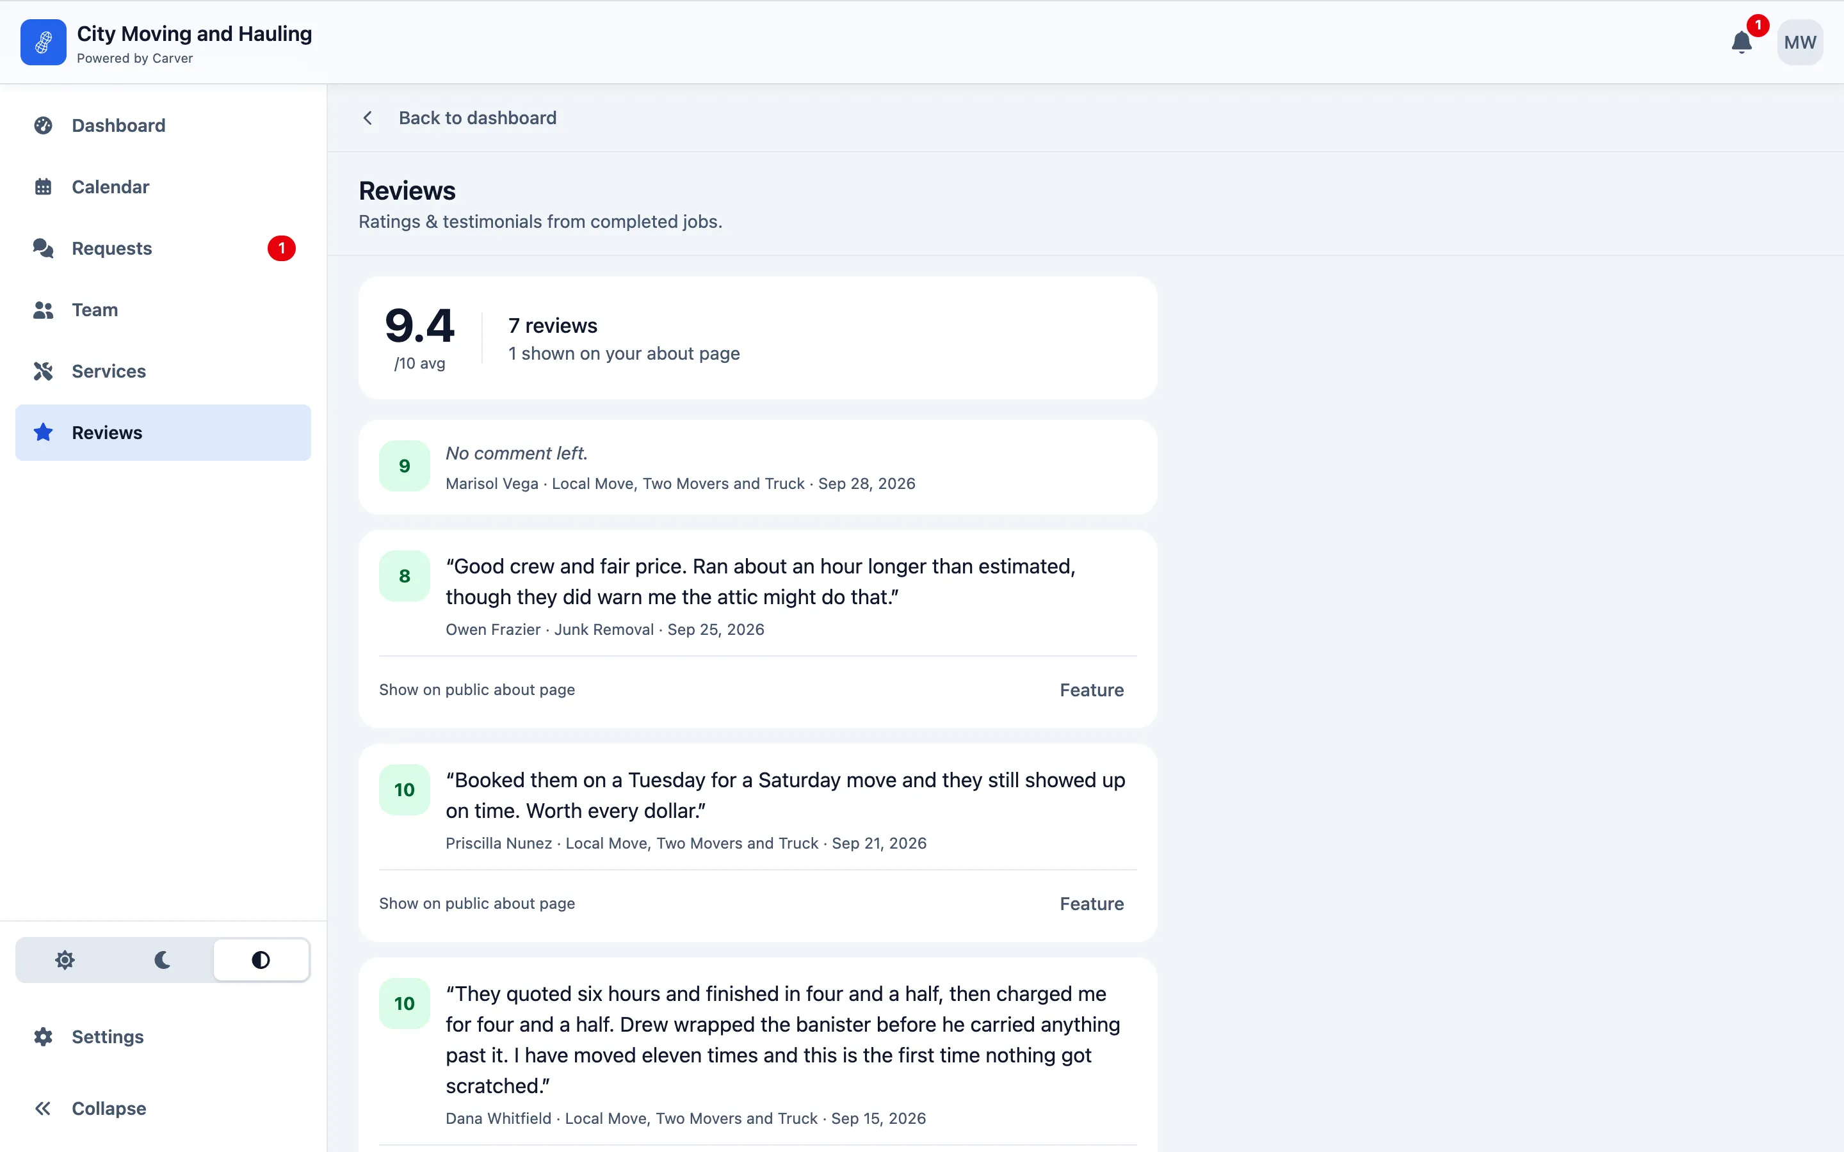Screen dimensions: 1844x1152
Task: Click the 9.4 average rating summary
Action: 419,337
